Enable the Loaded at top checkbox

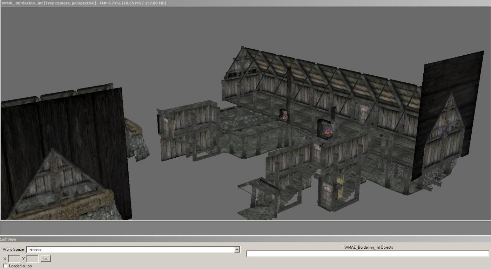point(5,266)
